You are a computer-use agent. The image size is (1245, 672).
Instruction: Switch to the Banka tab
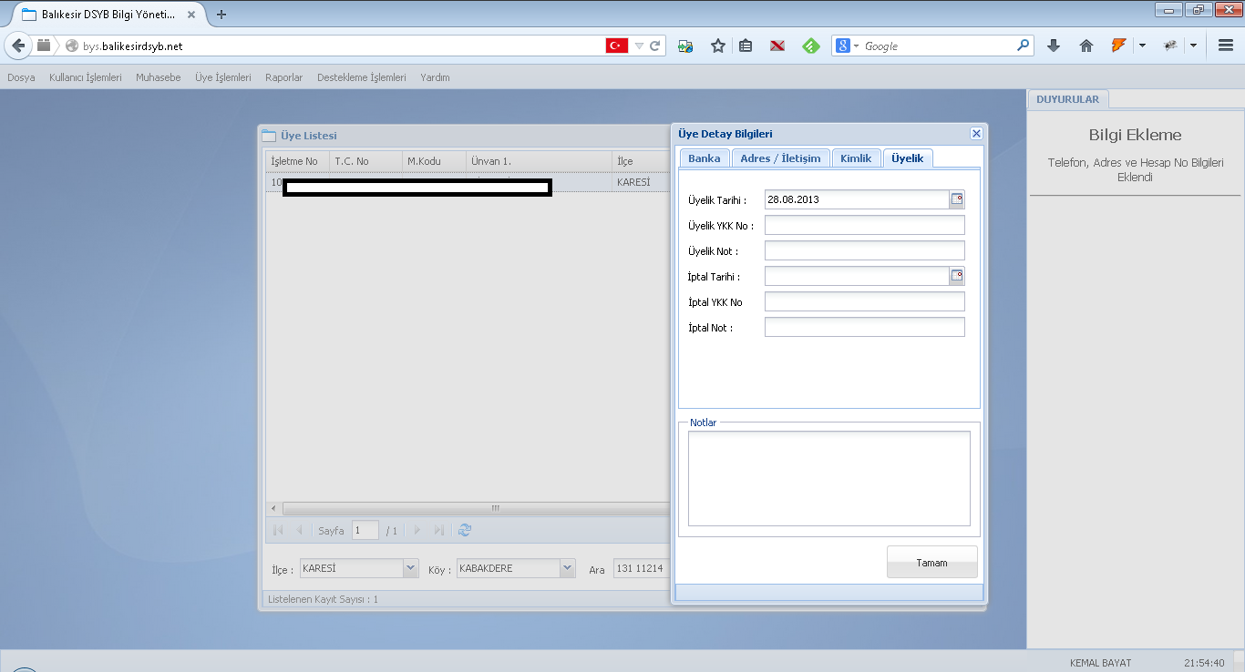[x=704, y=158]
